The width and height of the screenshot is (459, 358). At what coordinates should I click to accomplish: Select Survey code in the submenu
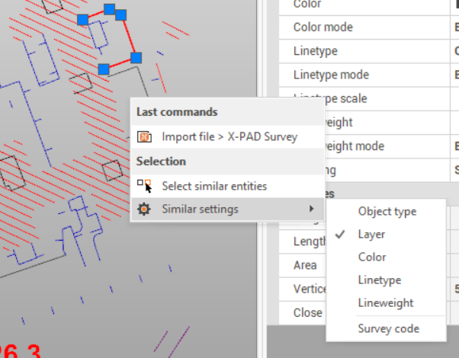click(388, 329)
